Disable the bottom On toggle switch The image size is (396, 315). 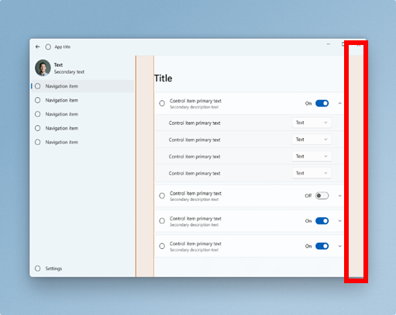(322, 246)
